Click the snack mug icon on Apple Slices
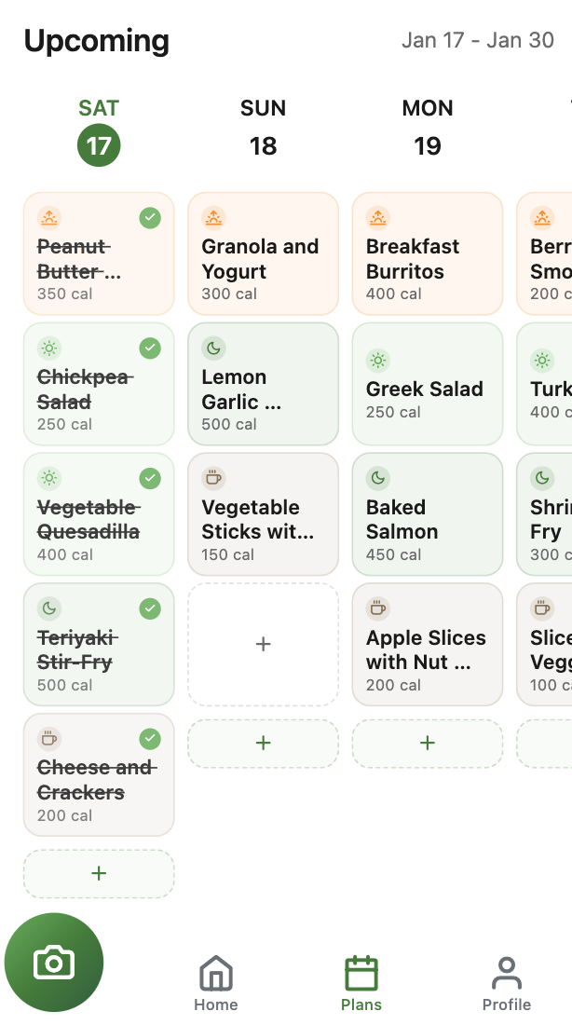This screenshot has width=572, height=1025. click(377, 607)
